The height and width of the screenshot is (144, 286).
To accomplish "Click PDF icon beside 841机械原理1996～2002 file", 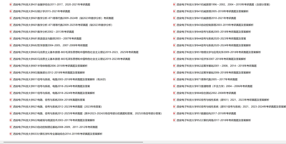I will 174,4.
